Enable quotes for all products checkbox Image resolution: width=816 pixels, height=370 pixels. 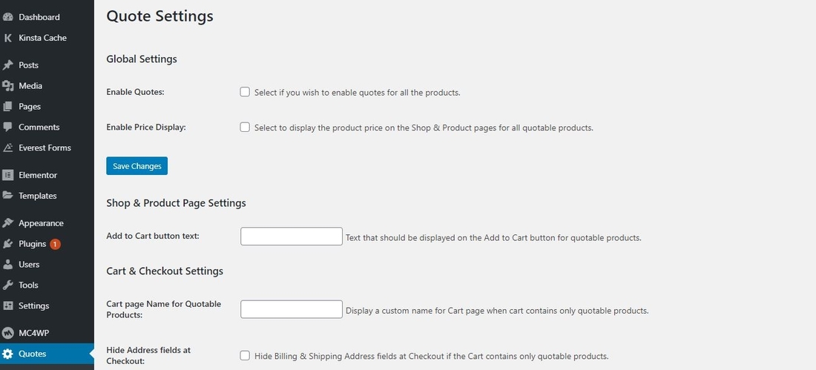[245, 92]
